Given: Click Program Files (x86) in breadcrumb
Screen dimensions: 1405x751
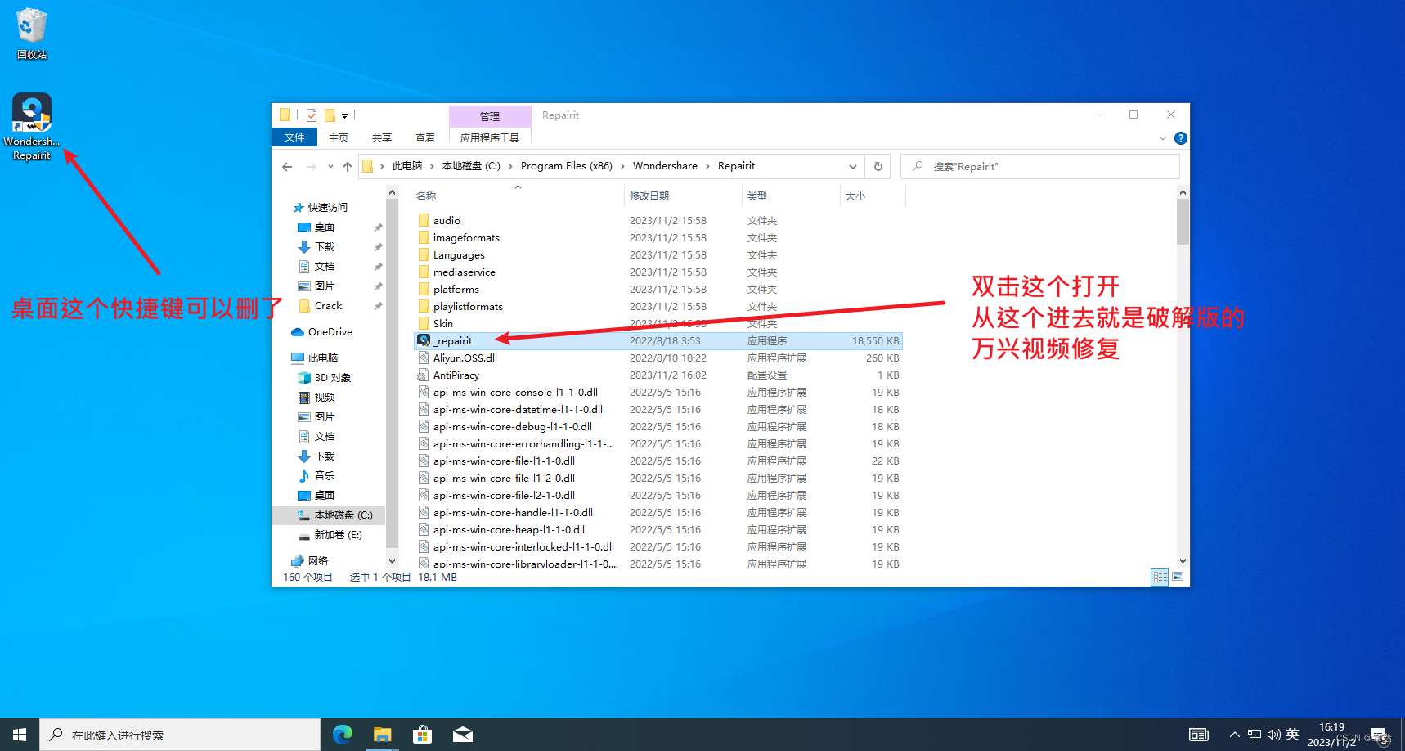Looking at the screenshot, I should tap(567, 166).
